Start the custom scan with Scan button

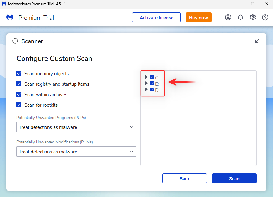click(234, 178)
